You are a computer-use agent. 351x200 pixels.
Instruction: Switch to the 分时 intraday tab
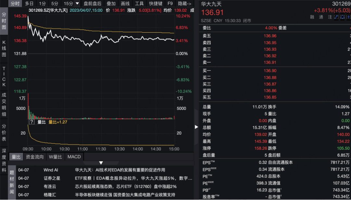tap(15, 3)
